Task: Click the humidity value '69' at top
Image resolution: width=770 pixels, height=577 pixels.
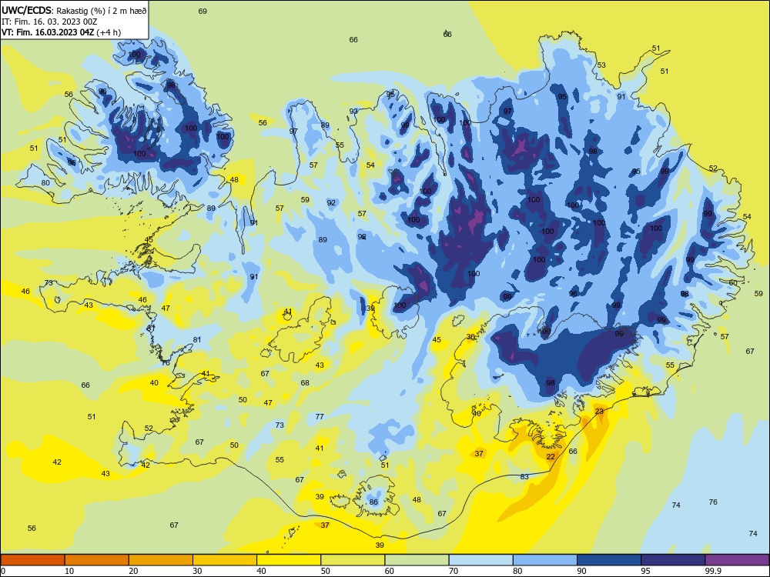Action: pyautogui.click(x=203, y=11)
